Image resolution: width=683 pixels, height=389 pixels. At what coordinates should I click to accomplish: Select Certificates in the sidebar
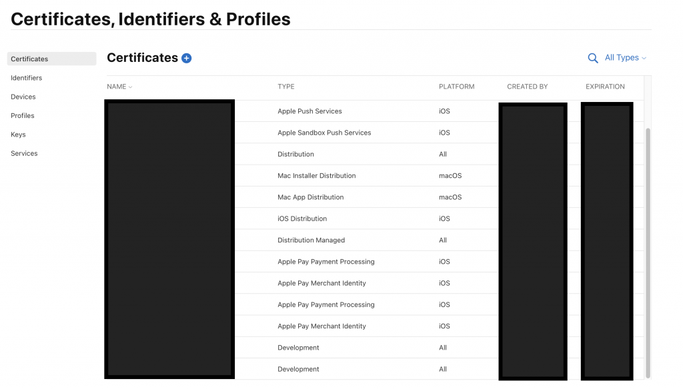pos(29,59)
